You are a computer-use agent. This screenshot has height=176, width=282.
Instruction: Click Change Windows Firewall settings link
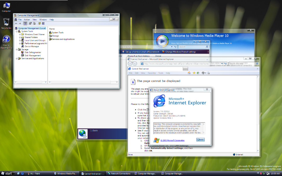pyautogui.click(x=180, y=52)
